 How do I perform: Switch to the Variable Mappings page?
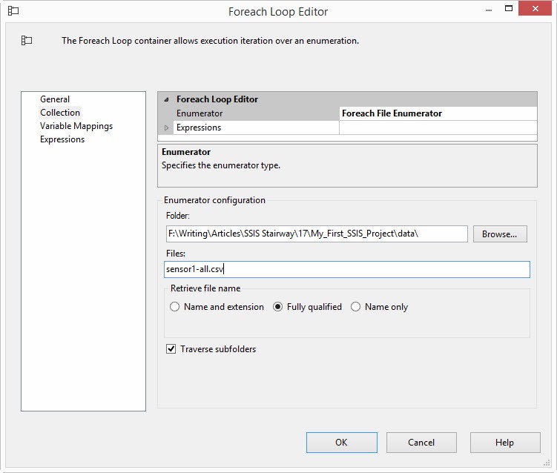(76, 126)
